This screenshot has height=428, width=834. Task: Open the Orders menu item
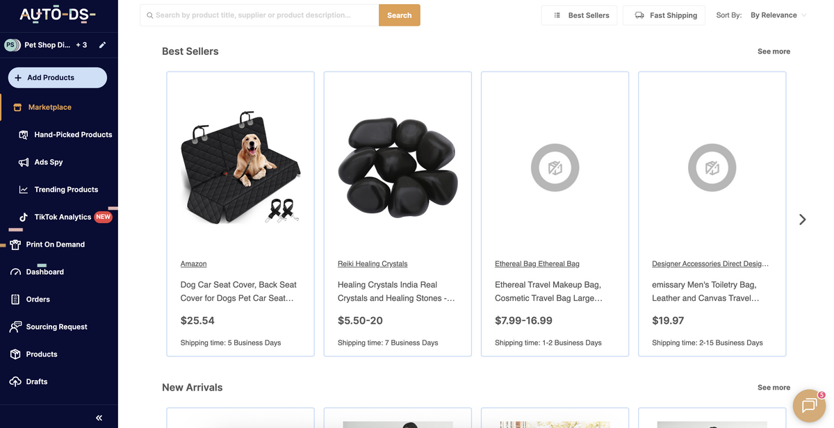click(x=38, y=299)
